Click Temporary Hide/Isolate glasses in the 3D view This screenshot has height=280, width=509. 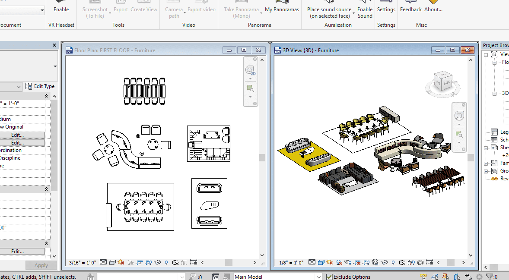click(384, 262)
